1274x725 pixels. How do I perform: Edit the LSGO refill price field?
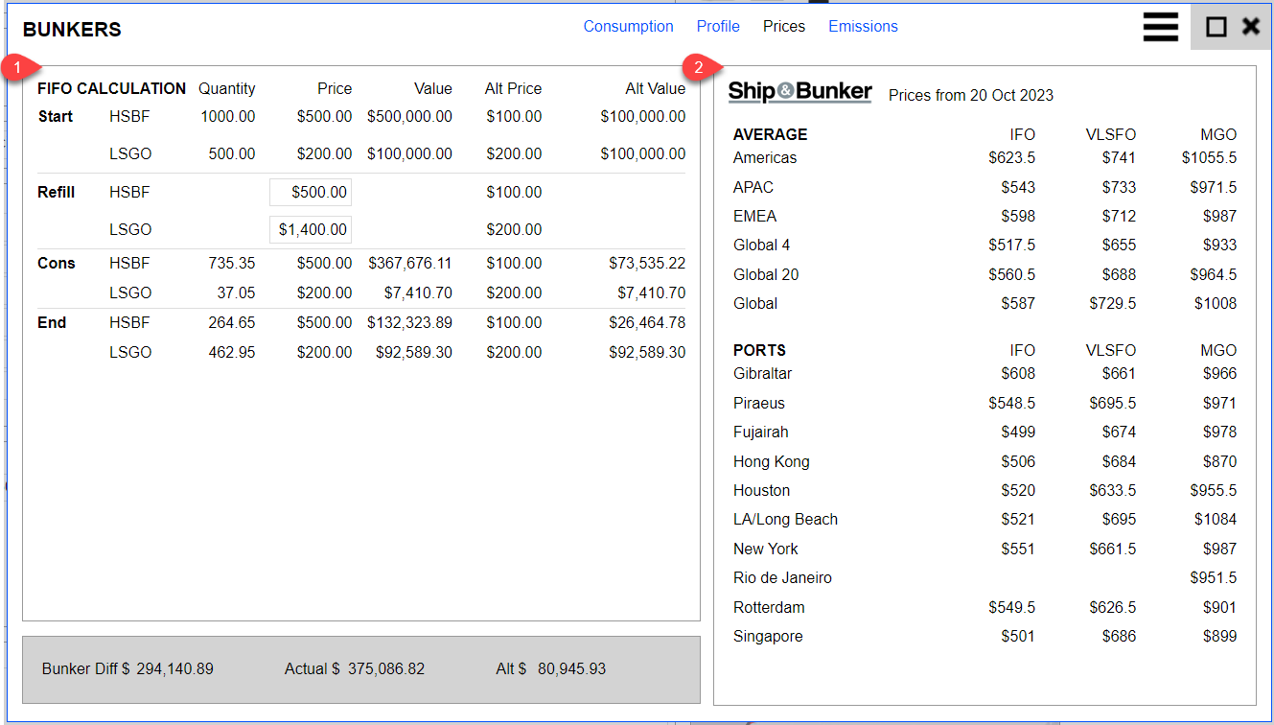(311, 230)
